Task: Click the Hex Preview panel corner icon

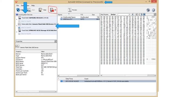Action: coord(155,14)
